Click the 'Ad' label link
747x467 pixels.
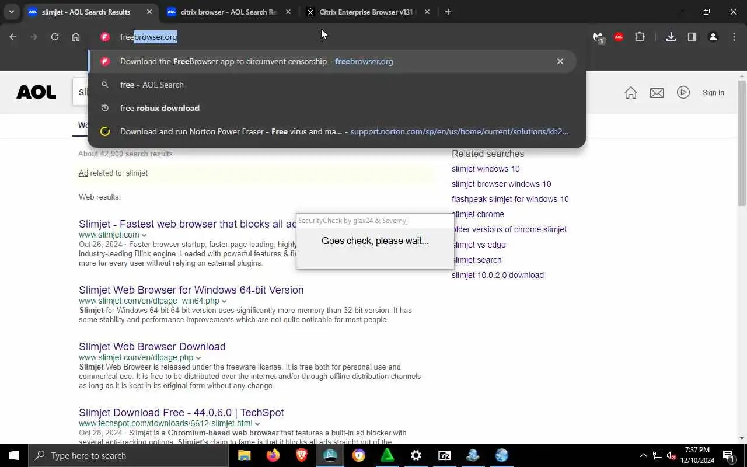pos(83,173)
